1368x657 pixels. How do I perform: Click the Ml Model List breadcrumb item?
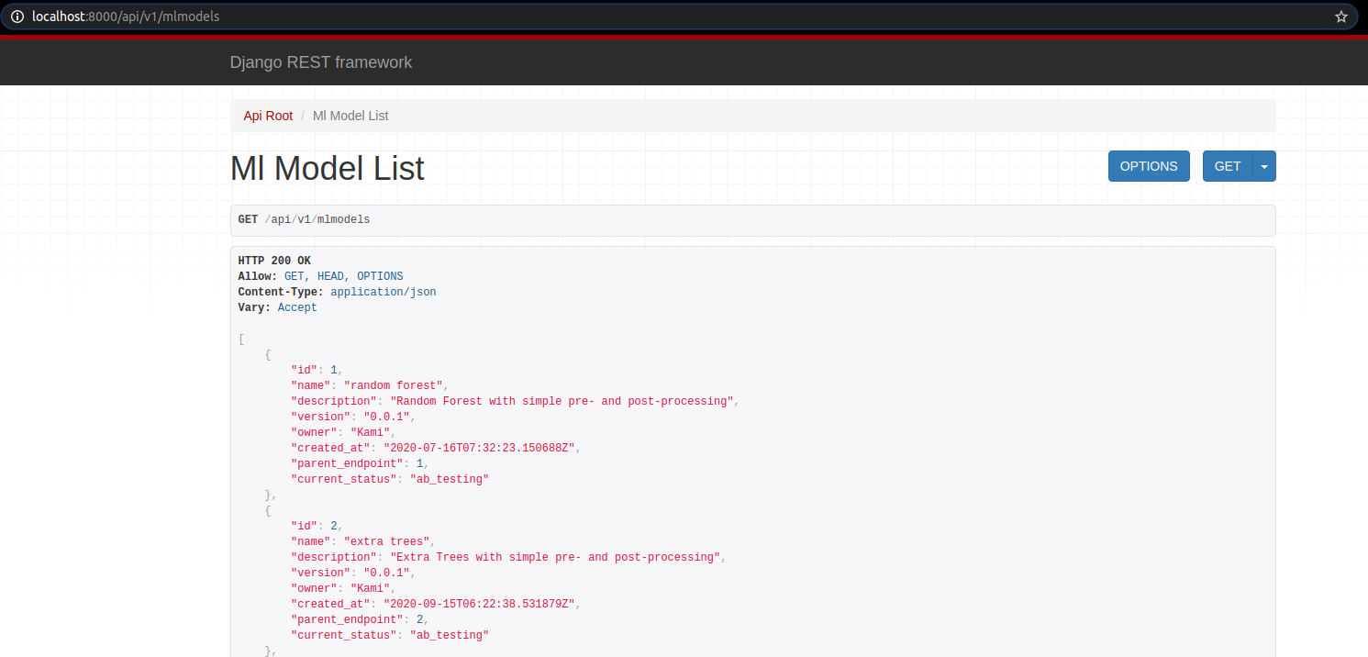[x=350, y=116]
